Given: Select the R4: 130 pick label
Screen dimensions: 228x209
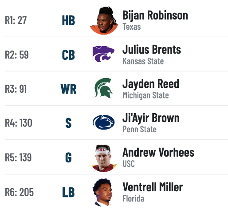Looking at the screenshot, I should pos(19,123).
